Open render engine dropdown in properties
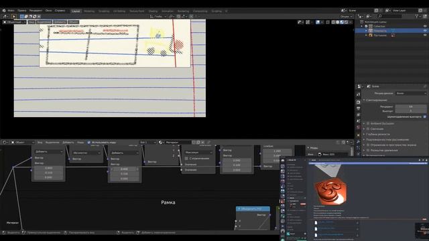This screenshot has width=429, height=241. [411, 94]
